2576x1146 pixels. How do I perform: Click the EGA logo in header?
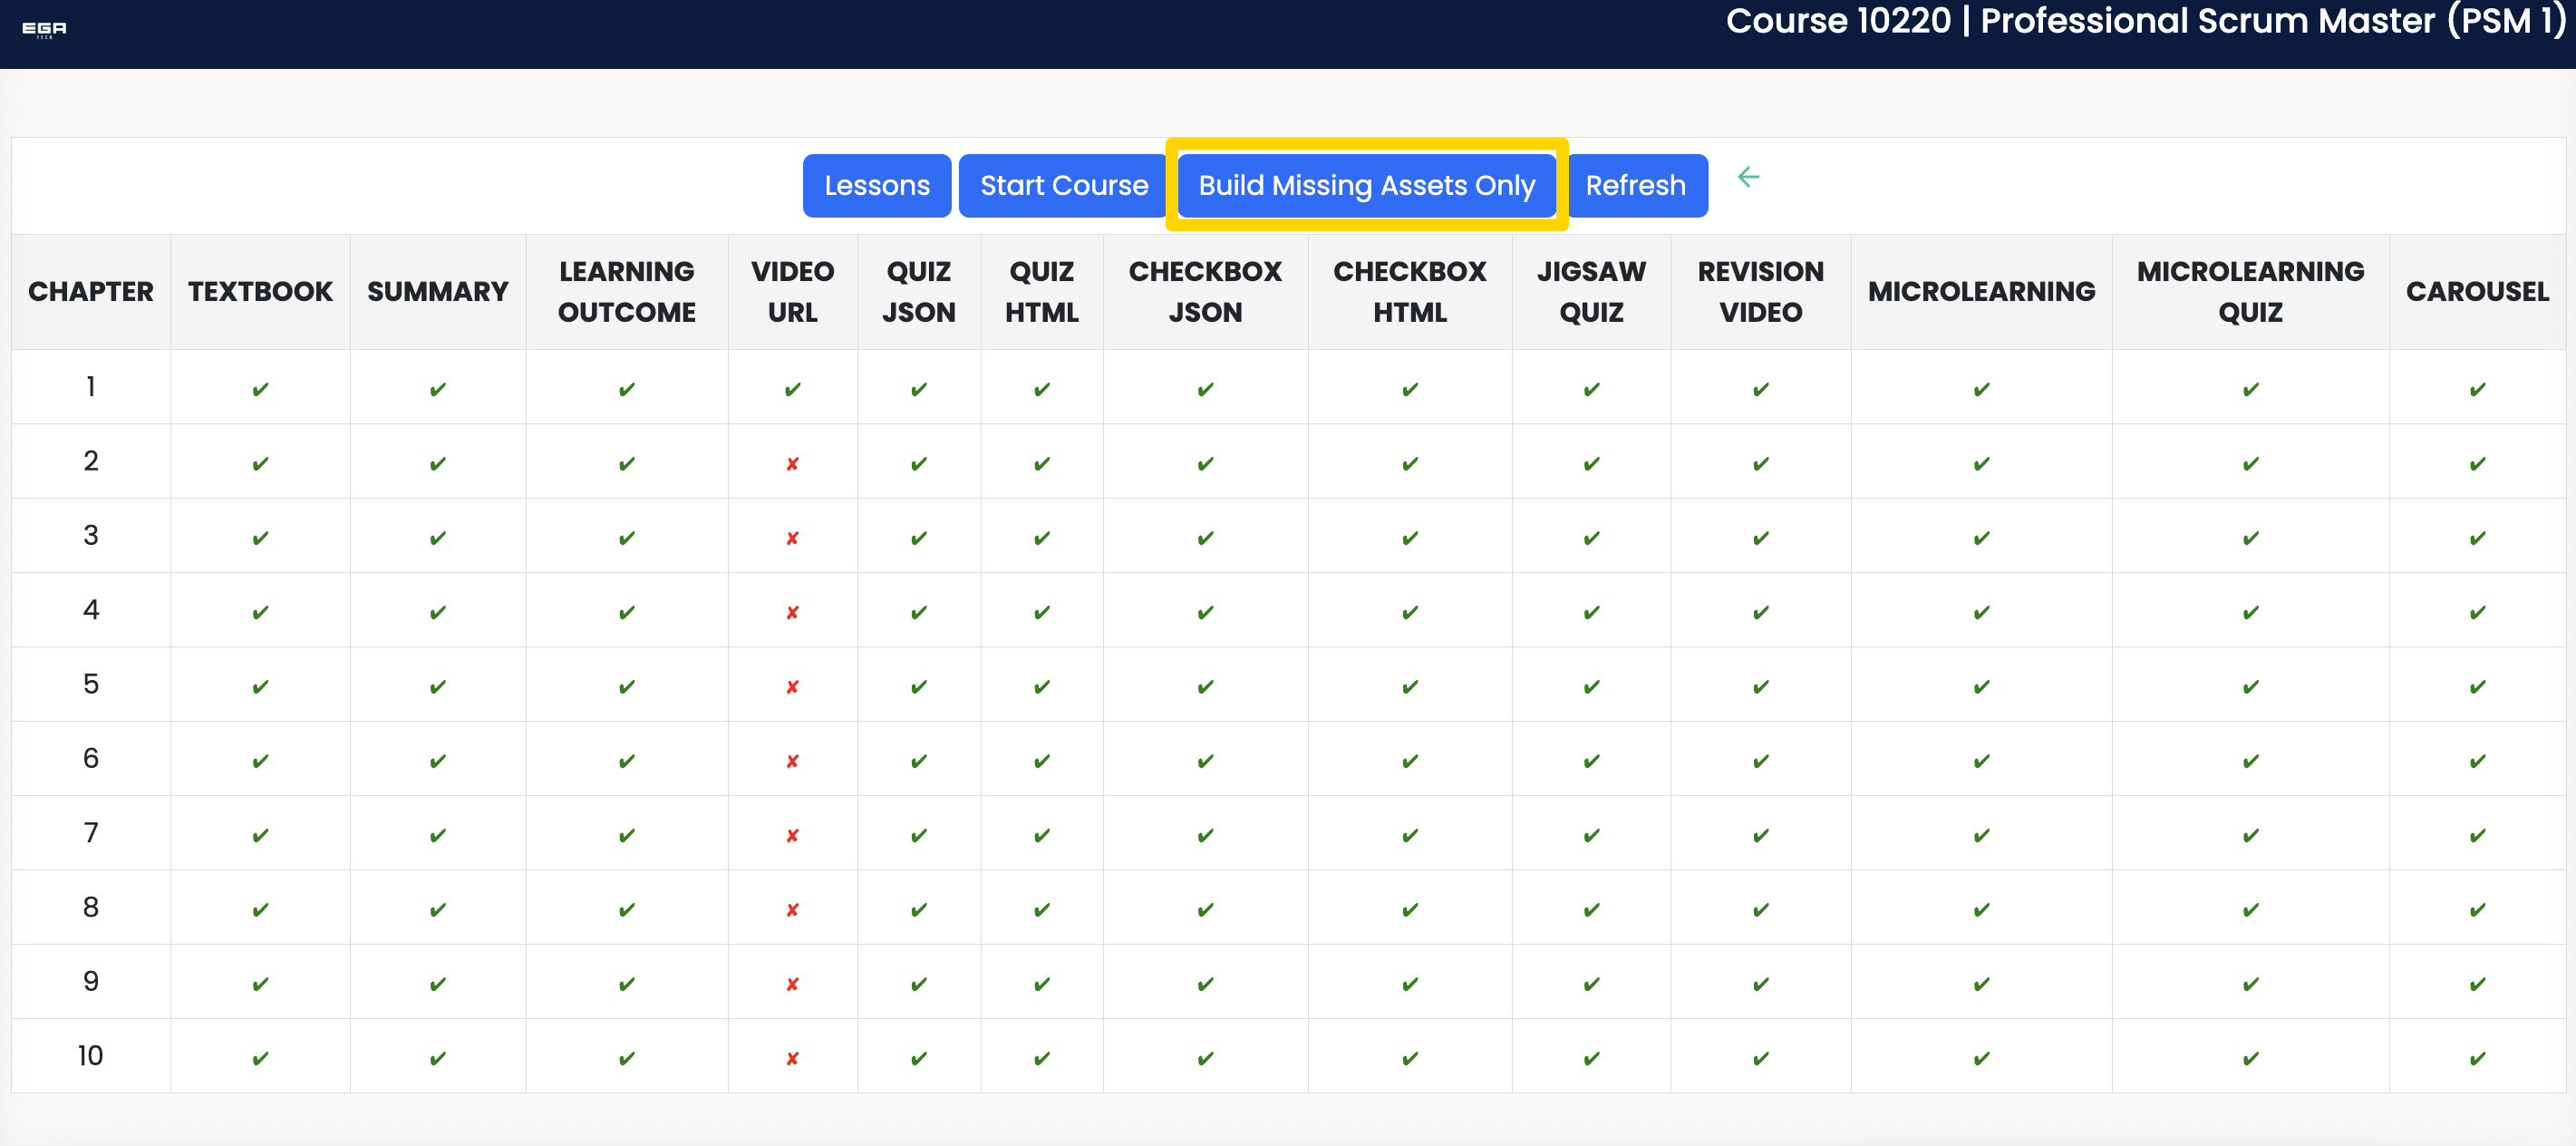click(44, 30)
